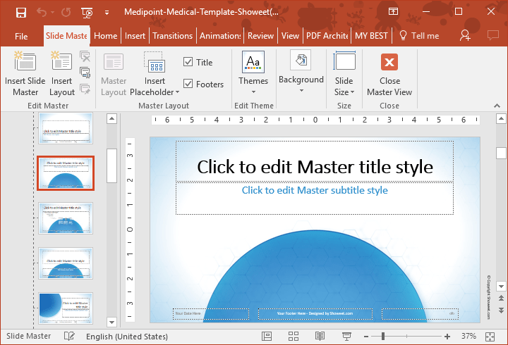Save the presentation with the floppy icon

21,13
